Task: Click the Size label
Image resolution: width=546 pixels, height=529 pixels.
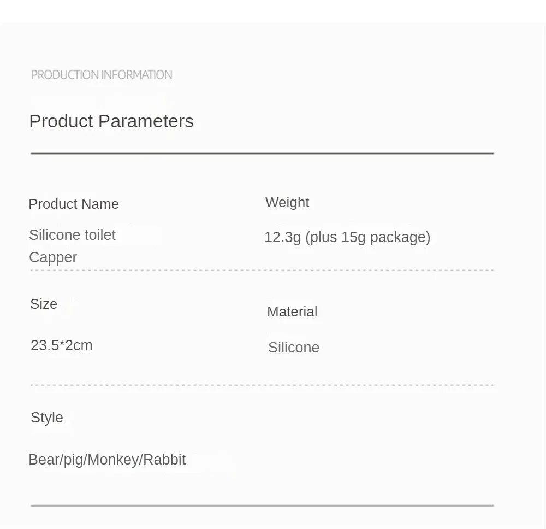Action: [44, 304]
